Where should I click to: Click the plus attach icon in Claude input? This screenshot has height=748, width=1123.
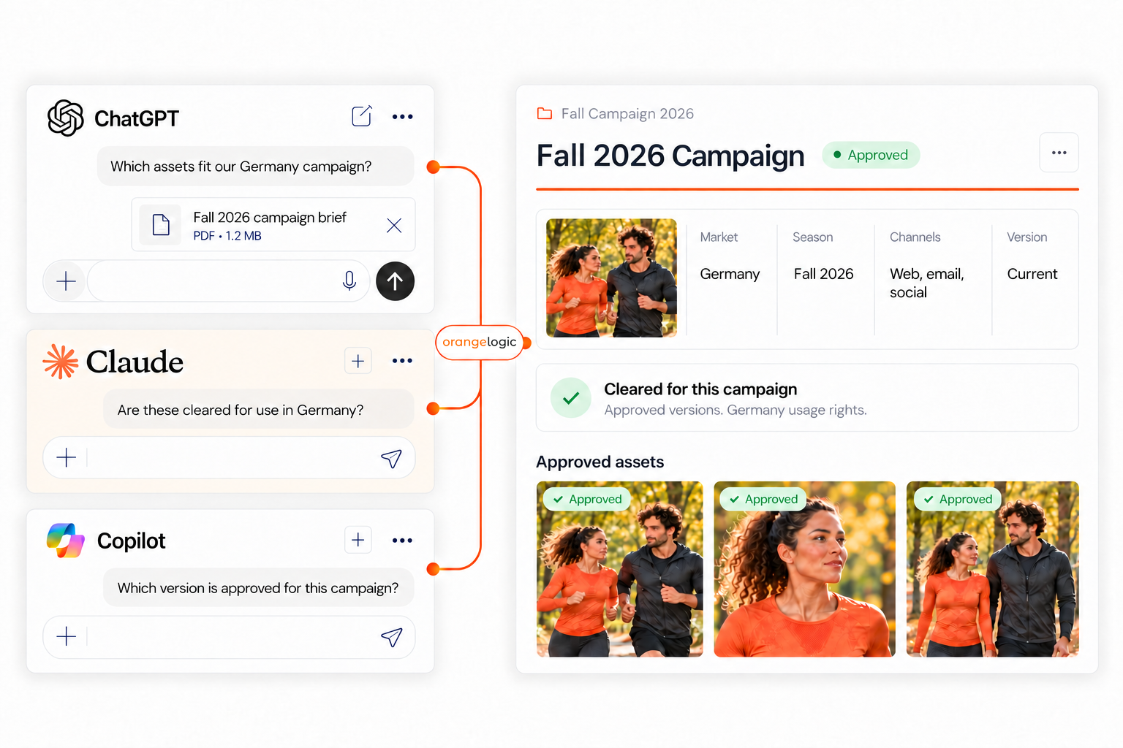(x=66, y=457)
